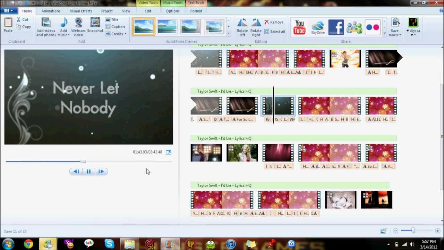Expand Credits dropdown arrow
This screenshot has width=444, height=250.
(x=125, y=34)
